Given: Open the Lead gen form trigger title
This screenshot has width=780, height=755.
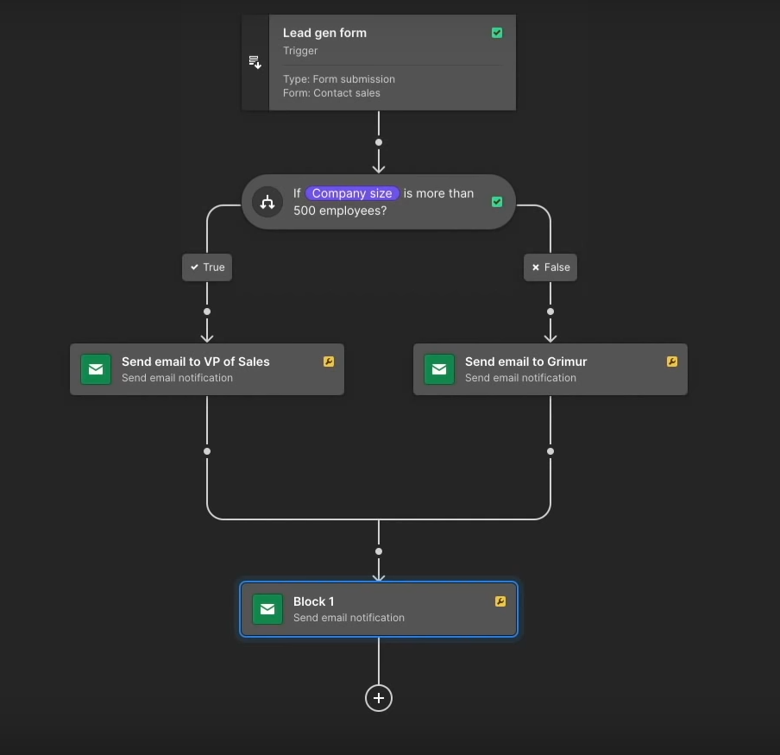Looking at the screenshot, I should (x=324, y=33).
